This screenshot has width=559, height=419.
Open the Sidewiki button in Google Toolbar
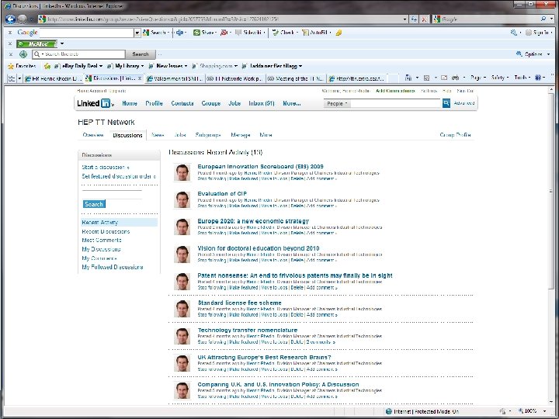250,33
